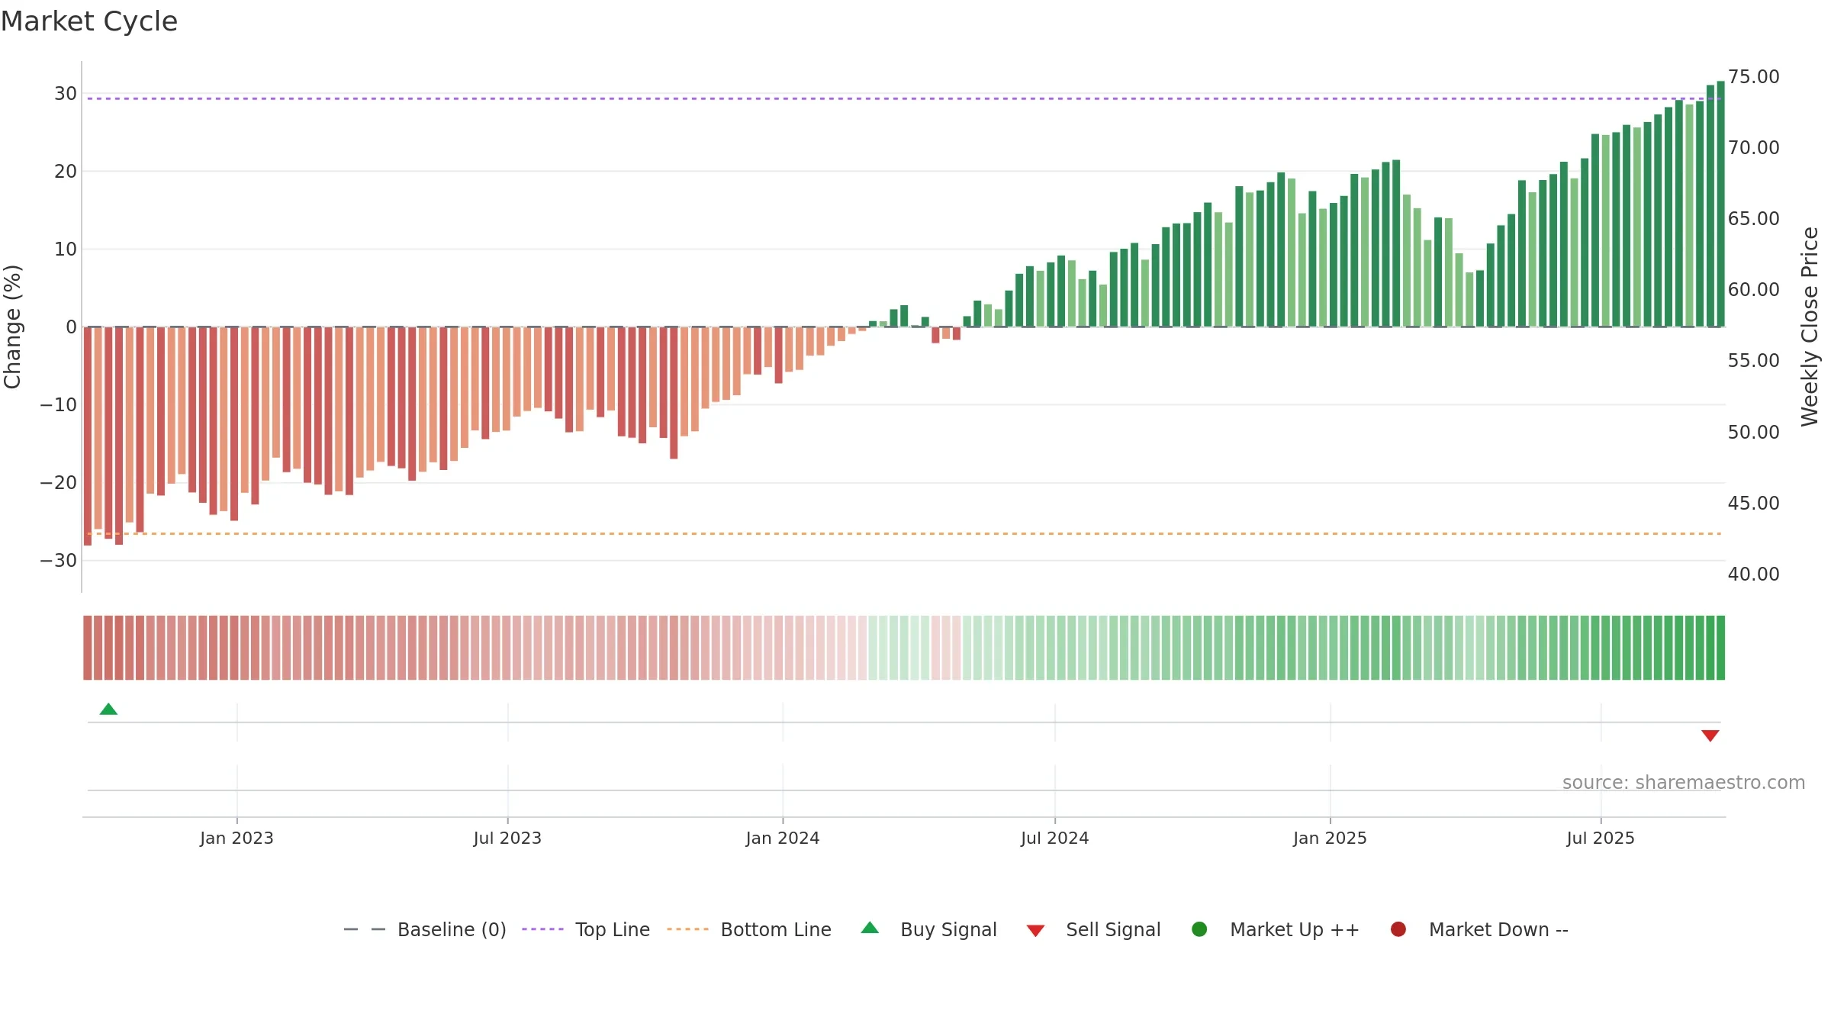
Task: Click the −30 tick on Change axis
Action: (x=59, y=561)
